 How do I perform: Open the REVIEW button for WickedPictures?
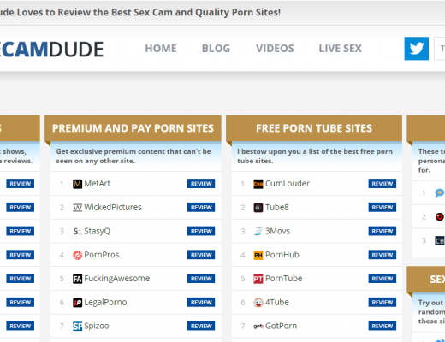coord(201,208)
